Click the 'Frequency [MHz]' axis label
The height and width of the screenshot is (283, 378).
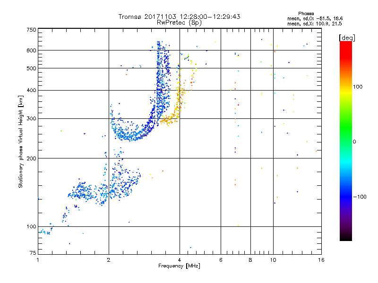pyautogui.click(x=179, y=266)
